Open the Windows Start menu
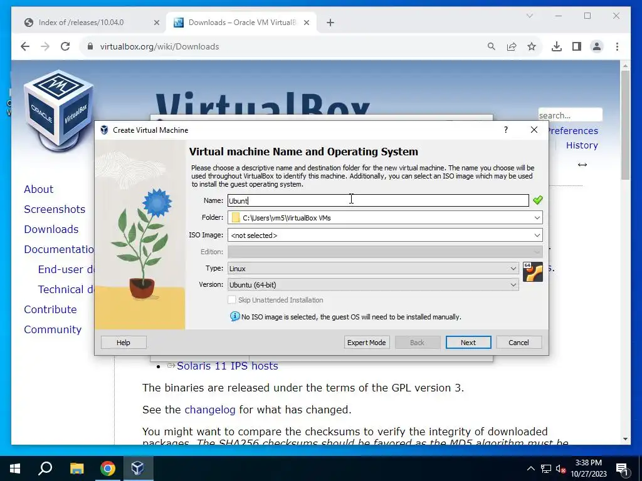The height and width of the screenshot is (481, 642). 15,468
